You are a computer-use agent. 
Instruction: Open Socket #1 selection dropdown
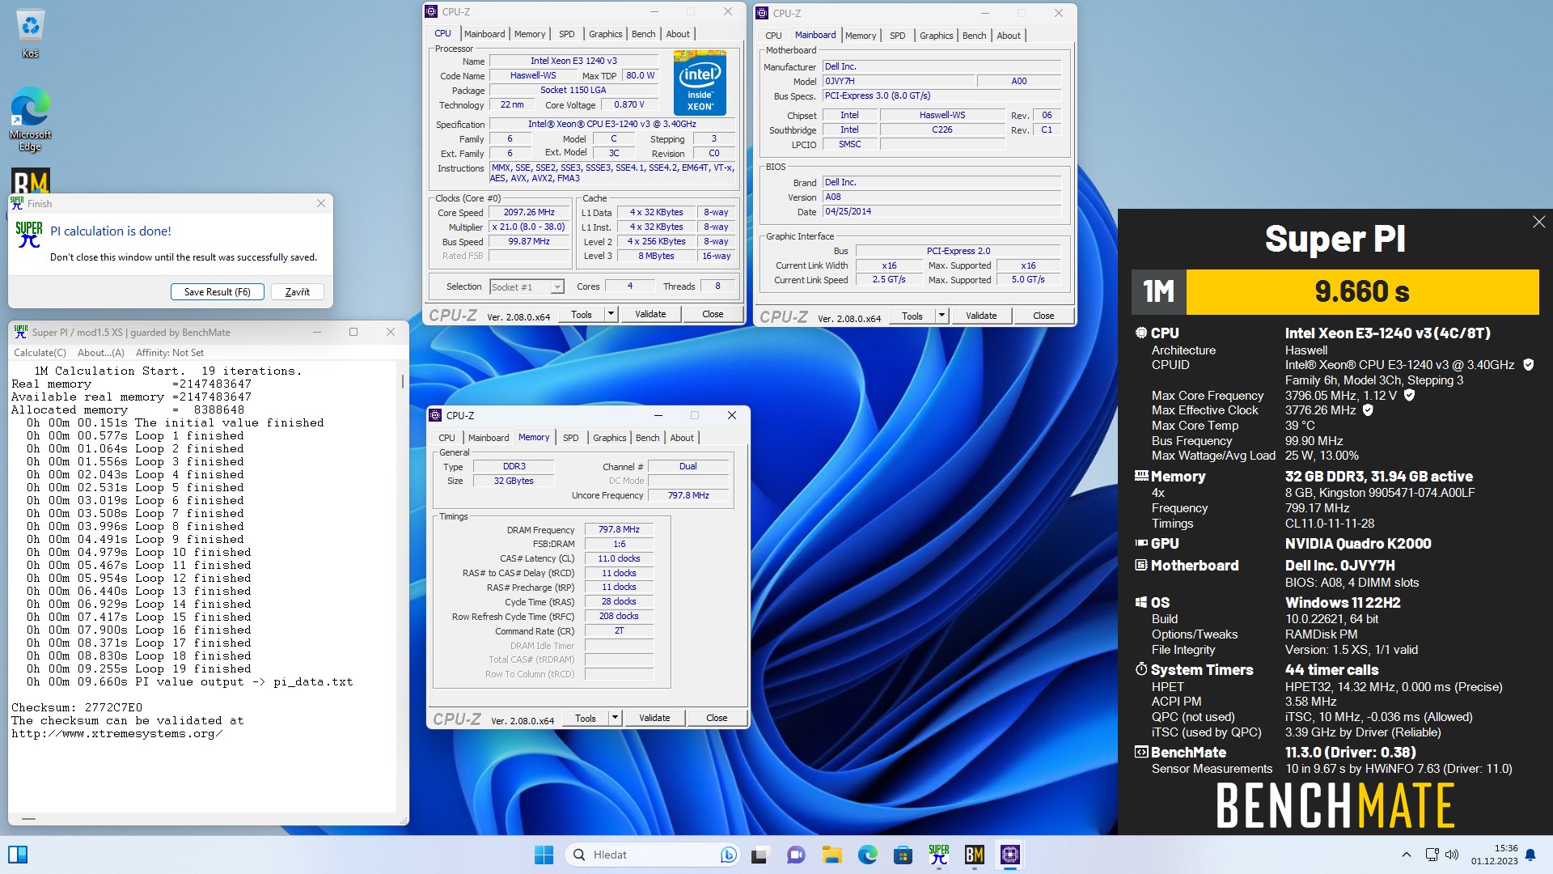pyautogui.click(x=556, y=287)
